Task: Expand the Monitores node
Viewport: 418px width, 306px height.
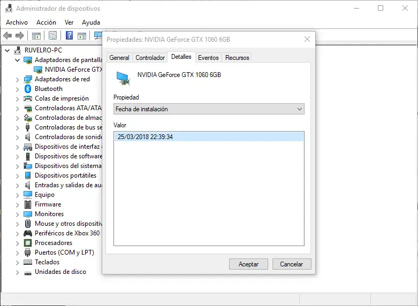Action: (17, 214)
